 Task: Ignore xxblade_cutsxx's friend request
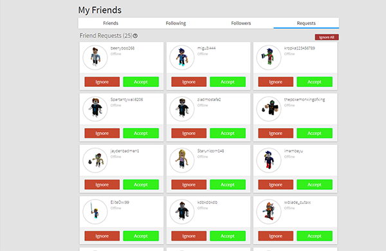(x=276, y=236)
